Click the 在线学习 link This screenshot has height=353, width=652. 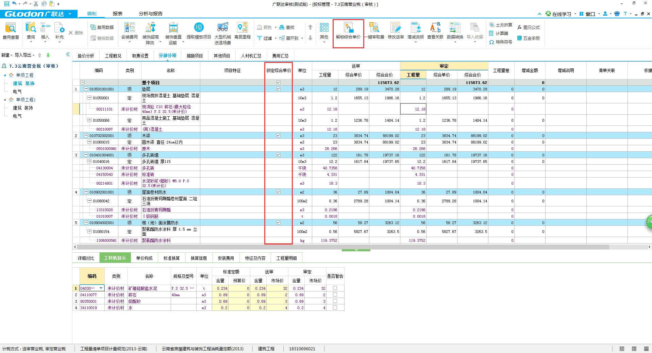coord(561,14)
